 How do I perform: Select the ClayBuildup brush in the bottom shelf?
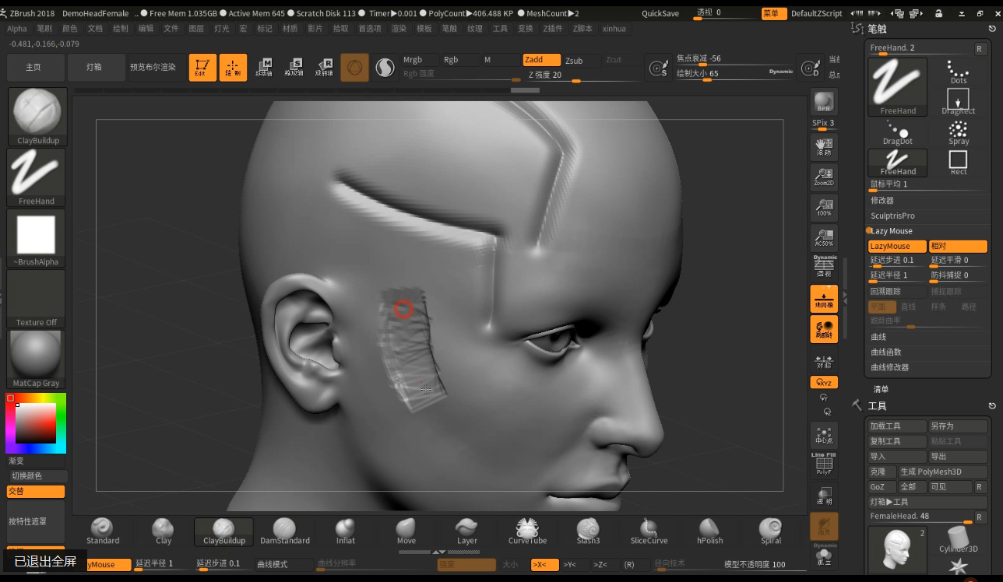click(x=223, y=531)
